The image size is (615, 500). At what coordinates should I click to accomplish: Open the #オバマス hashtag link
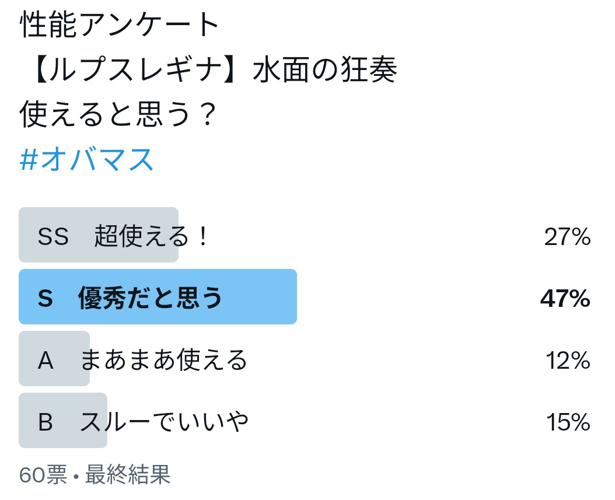click(86, 160)
